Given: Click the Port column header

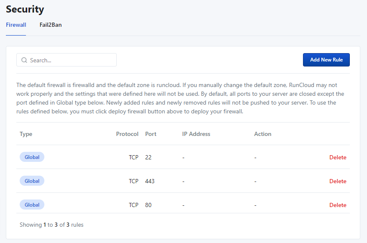Looking at the screenshot, I should [151, 134].
